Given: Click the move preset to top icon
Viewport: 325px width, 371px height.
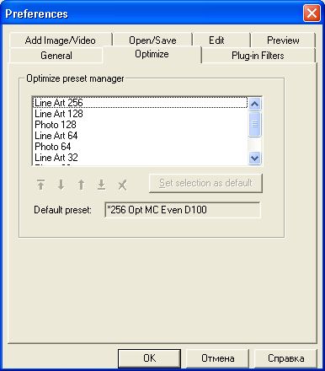Looking at the screenshot, I should click(x=41, y=185).
